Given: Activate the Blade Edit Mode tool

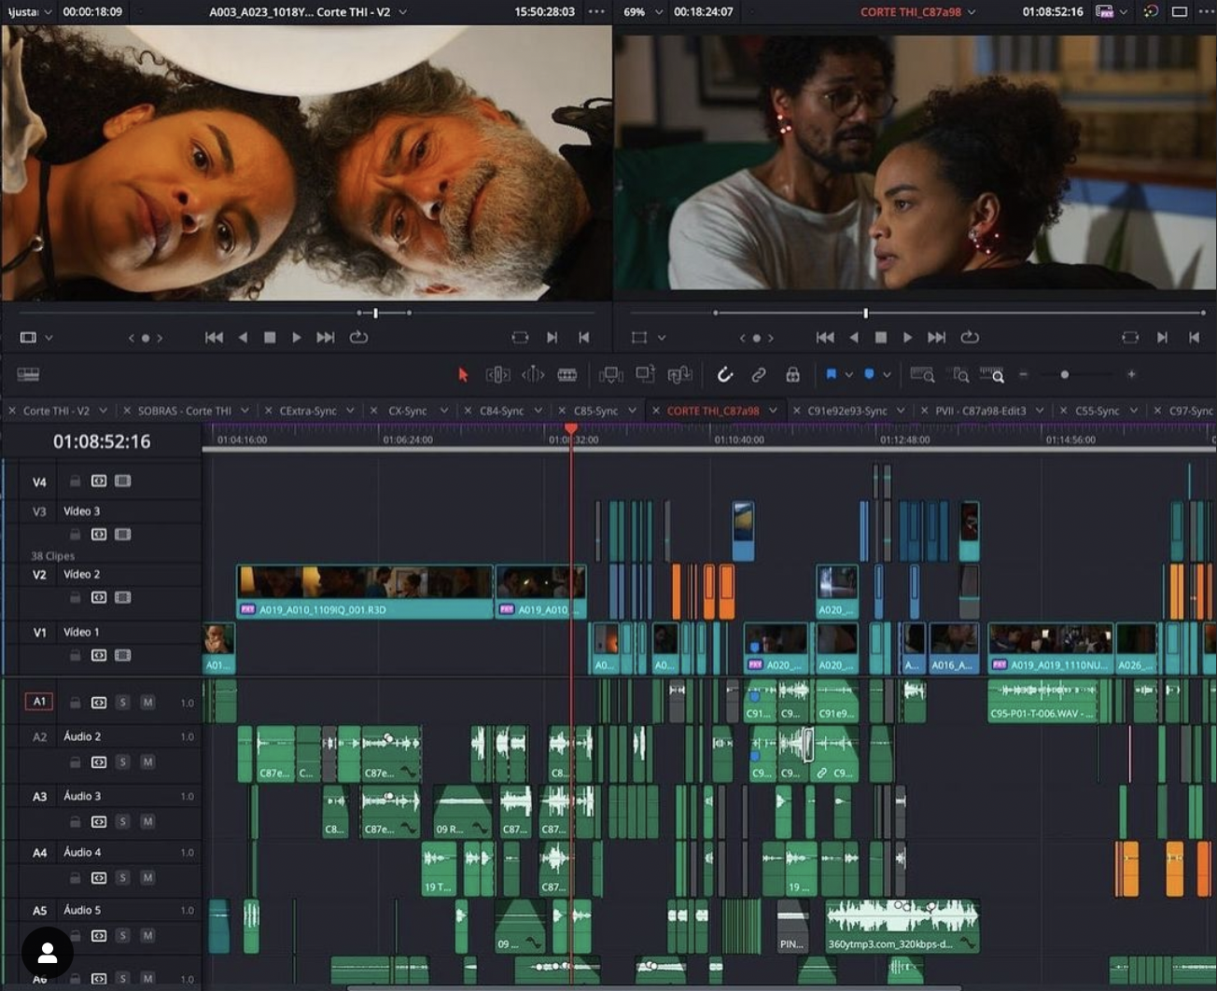Looking at the screenshot, I should 567,374.
